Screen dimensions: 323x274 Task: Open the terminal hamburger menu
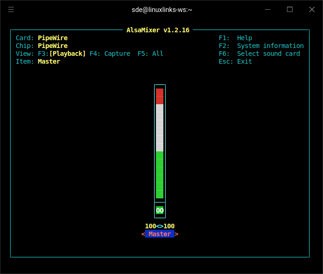pos(11,10)
